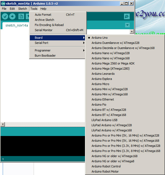Viewport: 165px width, 175px height.
Task: Expand the Serial Port submenu
Action: click(58, 43)
